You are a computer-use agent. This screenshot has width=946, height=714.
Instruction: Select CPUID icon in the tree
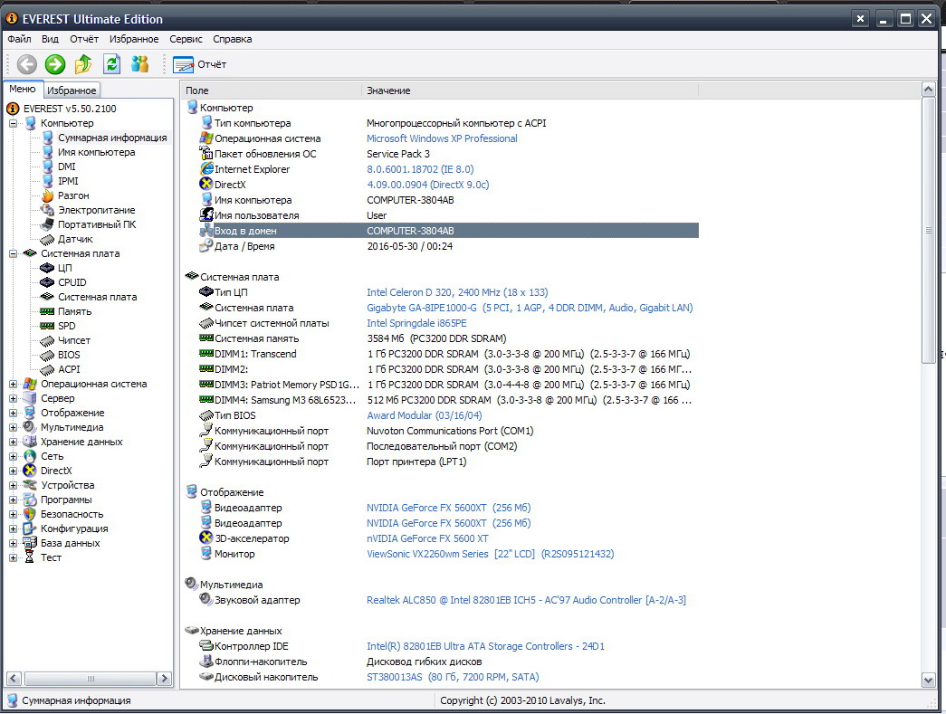(48, 282)
